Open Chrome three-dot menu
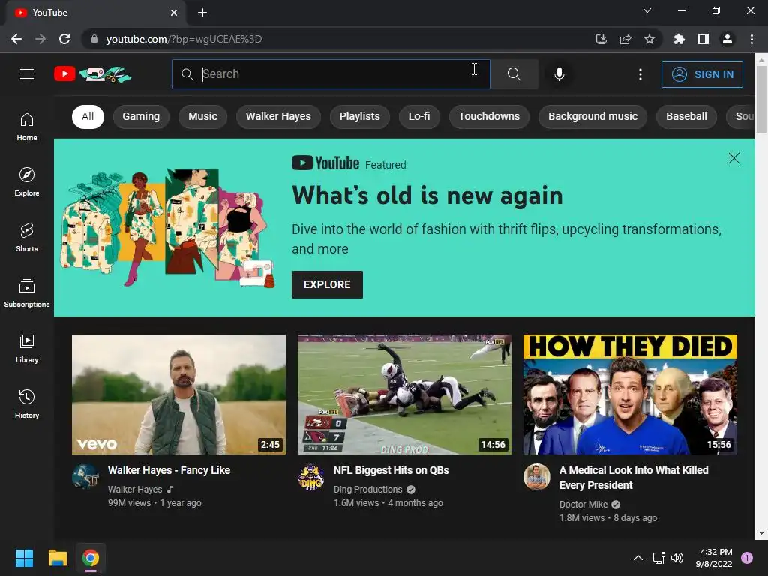Image resolution: width=768 pixels, height=576 pixels. pos(751,39)
